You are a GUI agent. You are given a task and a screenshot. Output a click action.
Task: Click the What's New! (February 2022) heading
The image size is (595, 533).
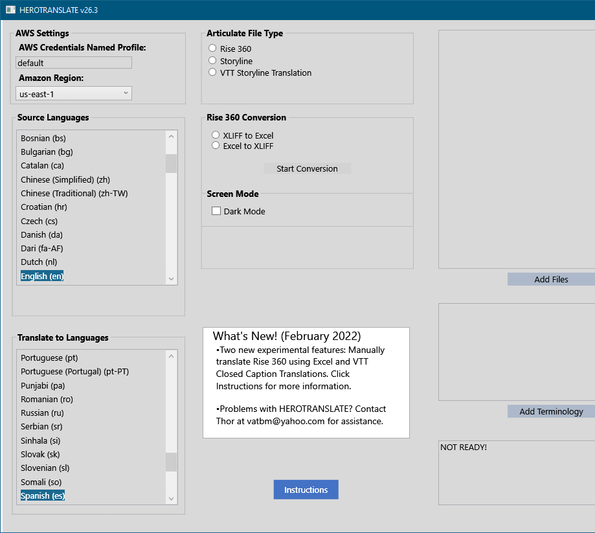pyautogui.click(x=287, y=336)
